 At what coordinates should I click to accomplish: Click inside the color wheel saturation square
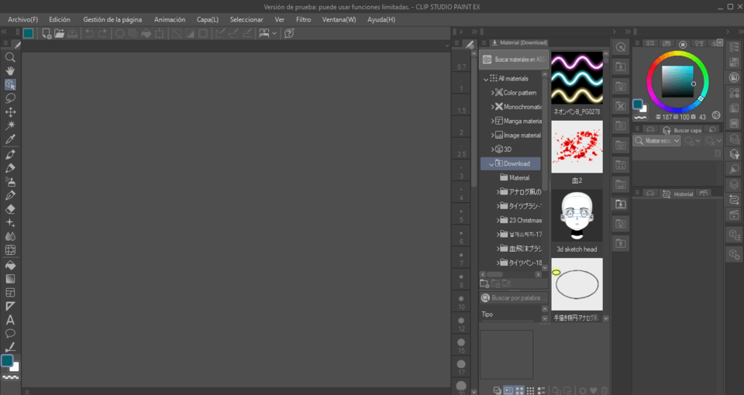[677, 81]
